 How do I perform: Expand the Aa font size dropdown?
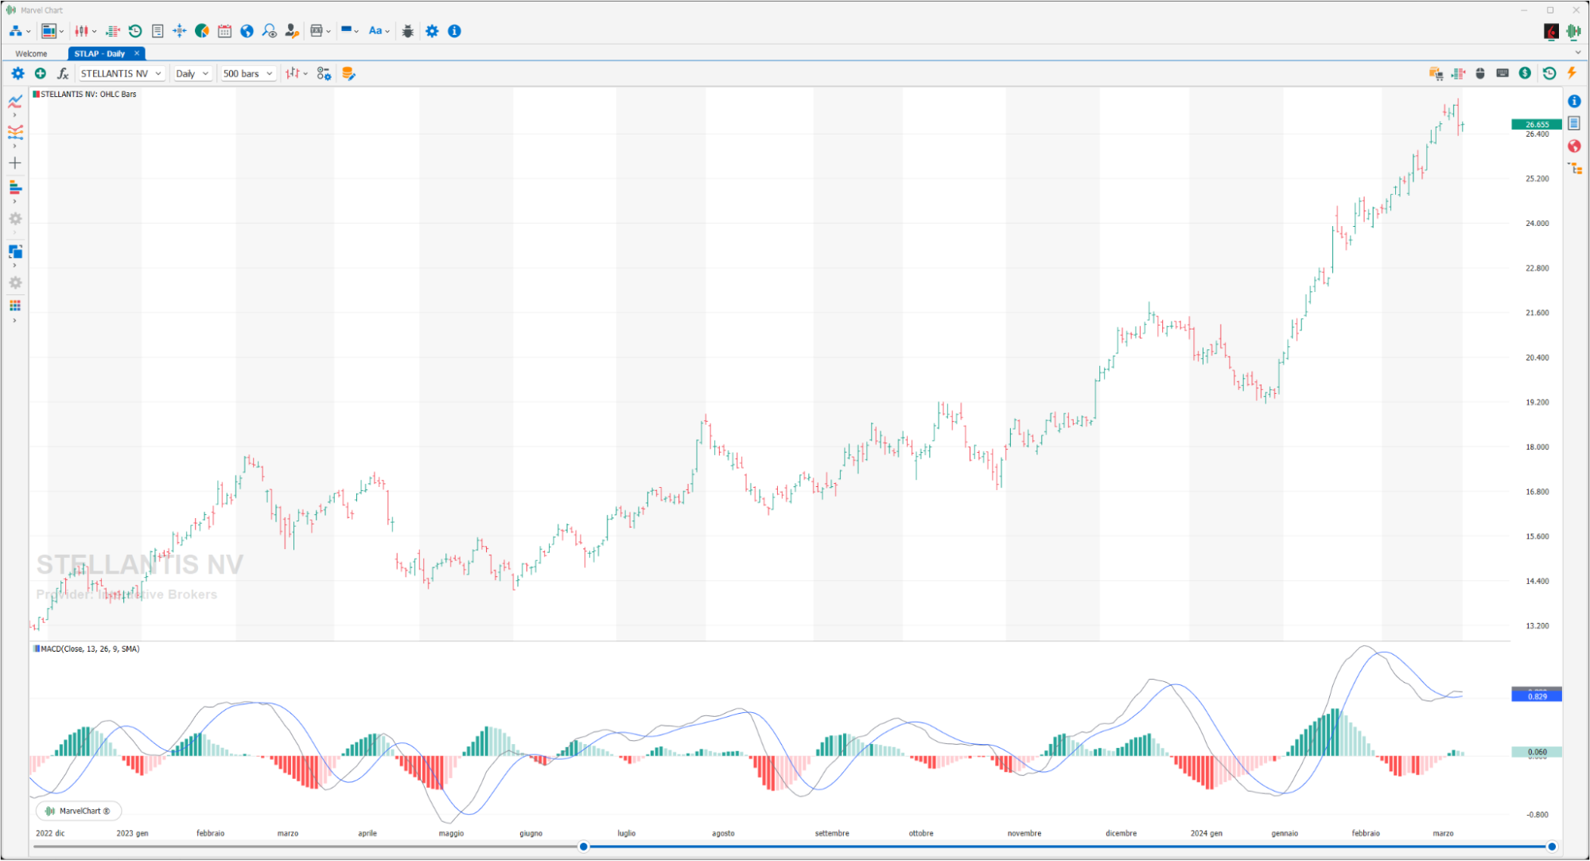387,32
